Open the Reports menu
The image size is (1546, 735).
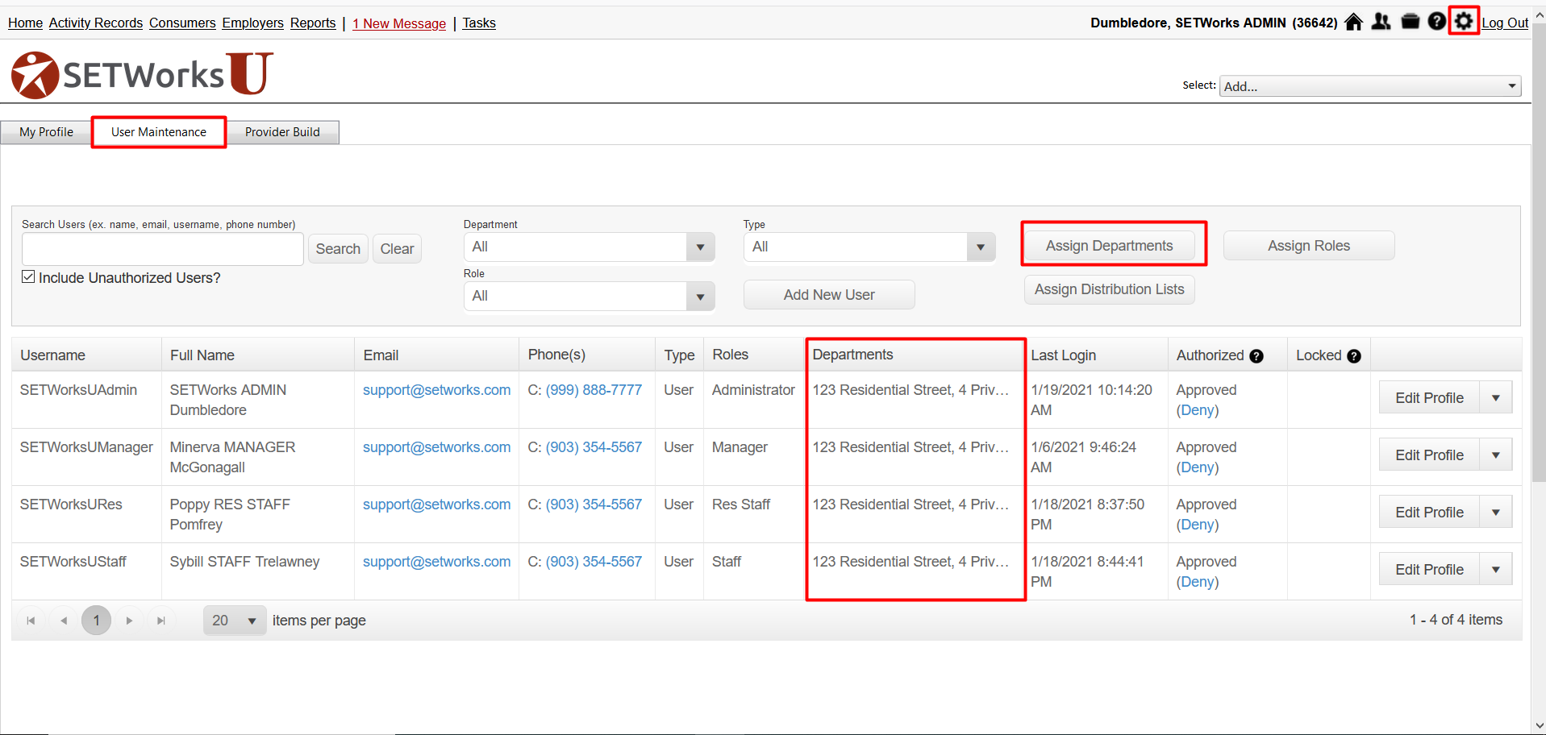[313, 23]
